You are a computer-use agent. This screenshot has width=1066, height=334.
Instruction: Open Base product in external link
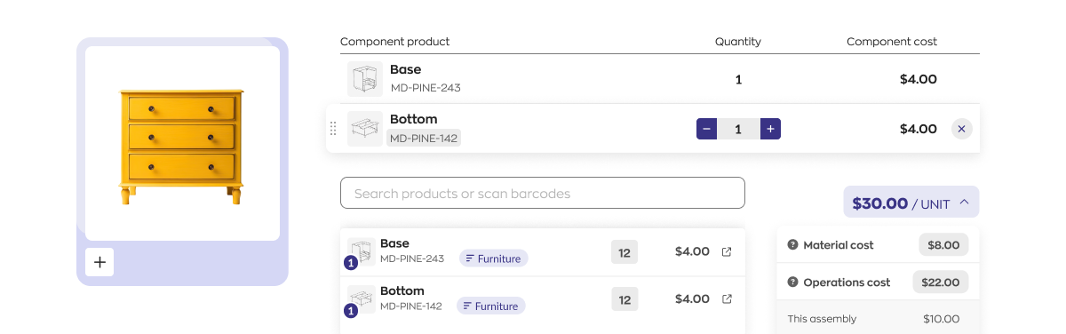[x=727, y=251]
